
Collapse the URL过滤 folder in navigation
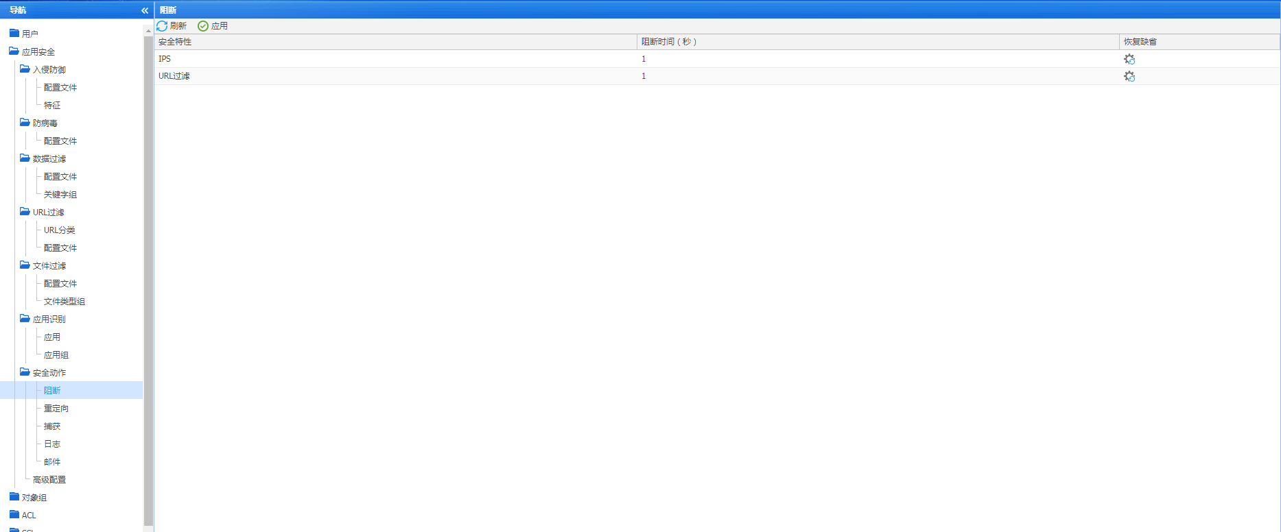pyautogui.click(x=25, y=212)
